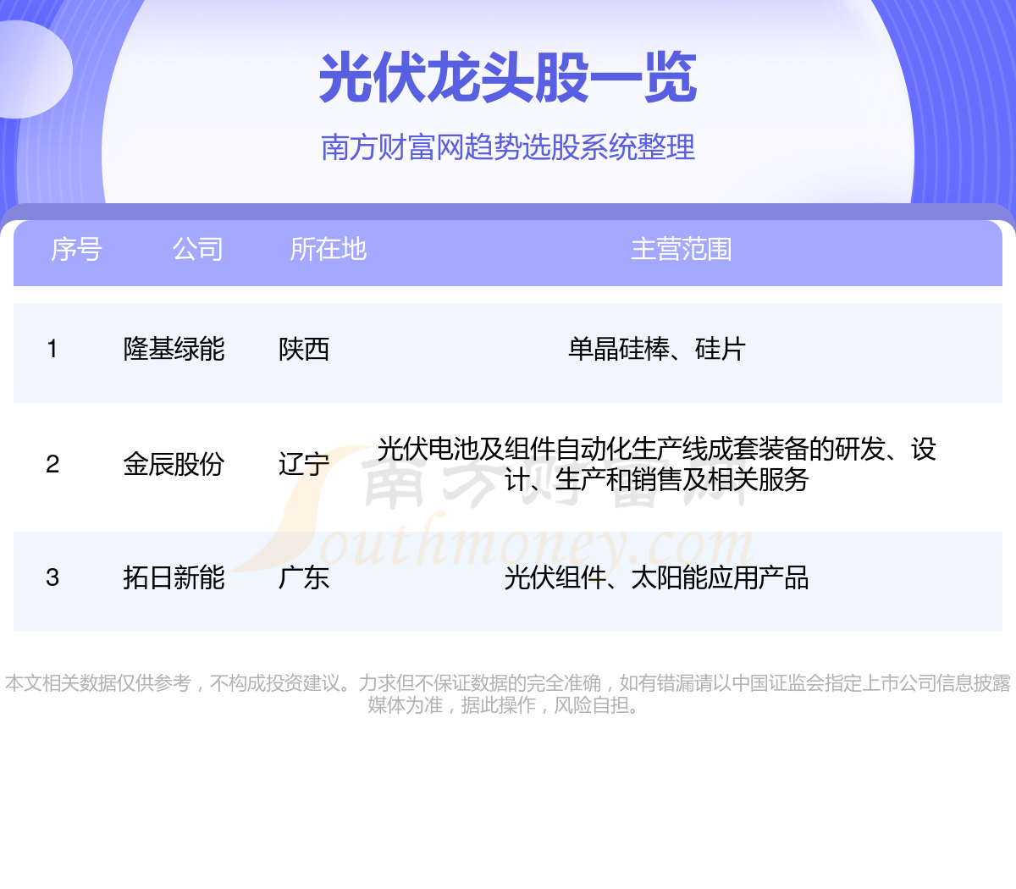Click company name '隆基绿能'
Viewport: 1016px width, 889px height.
[x=174, y=349]
